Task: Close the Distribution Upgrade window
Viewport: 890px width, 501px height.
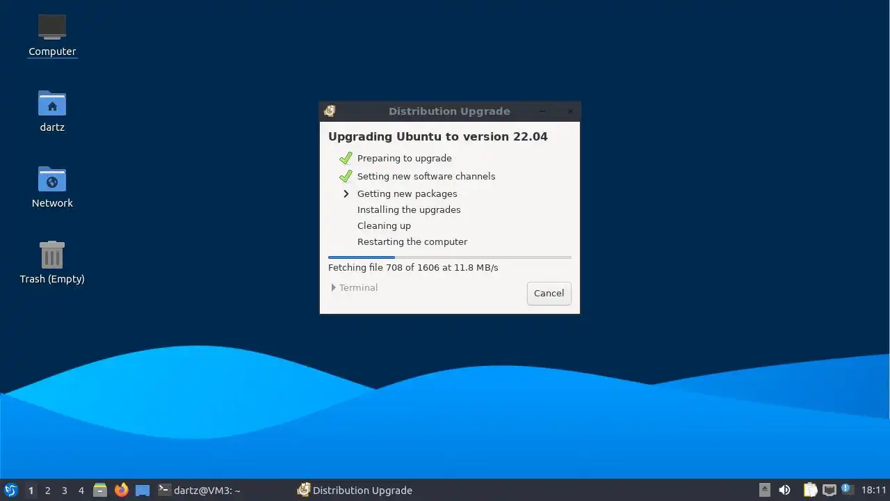Action: 570,111
